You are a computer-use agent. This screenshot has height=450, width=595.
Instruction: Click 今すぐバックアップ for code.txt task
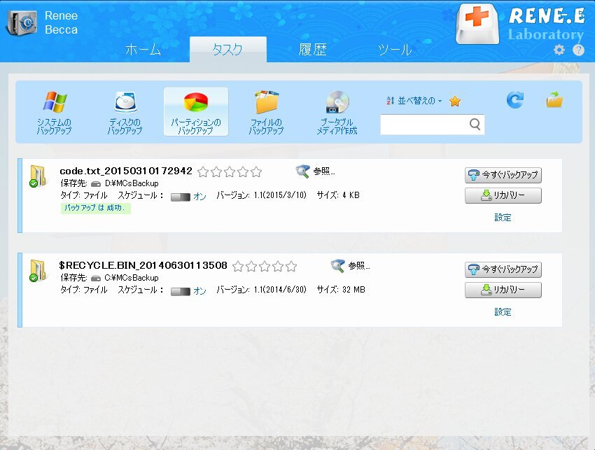click(503, 175)
